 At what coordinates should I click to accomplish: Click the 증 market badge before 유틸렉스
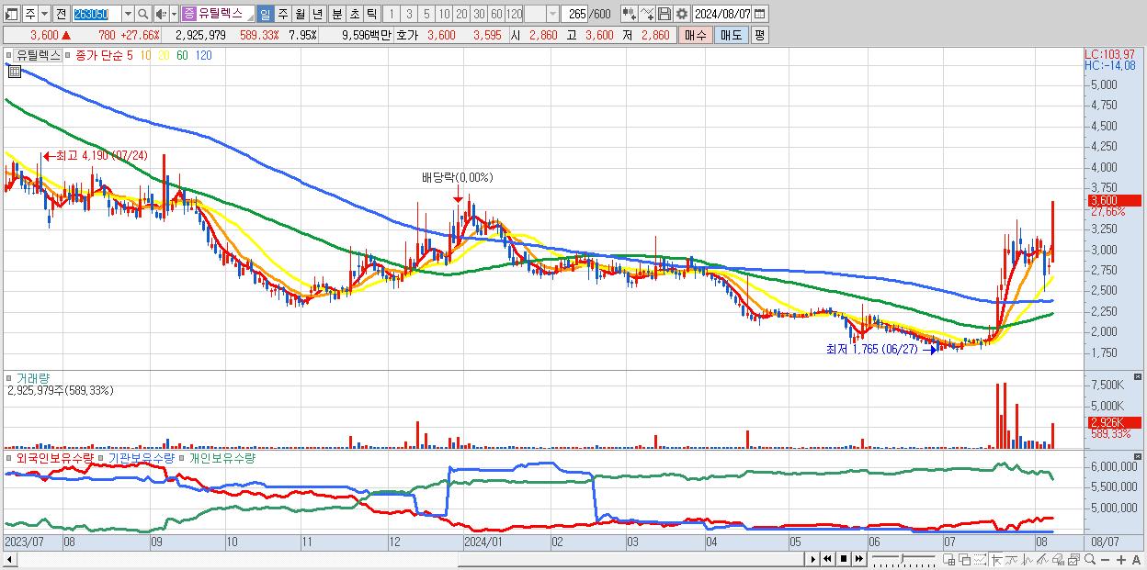coord(188,14)
